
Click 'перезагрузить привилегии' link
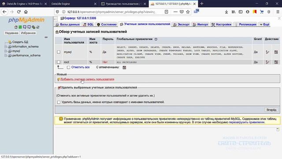247,122
